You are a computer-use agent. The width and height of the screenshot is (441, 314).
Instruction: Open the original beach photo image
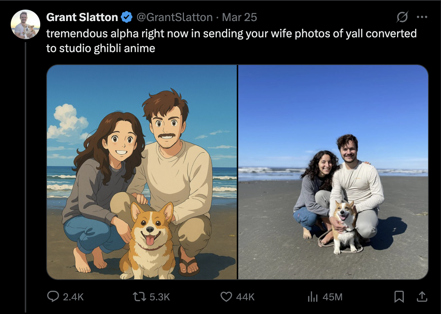(332, 172)
